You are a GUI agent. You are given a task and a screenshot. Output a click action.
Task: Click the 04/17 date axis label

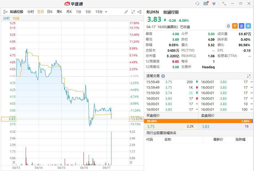point(107,168)
